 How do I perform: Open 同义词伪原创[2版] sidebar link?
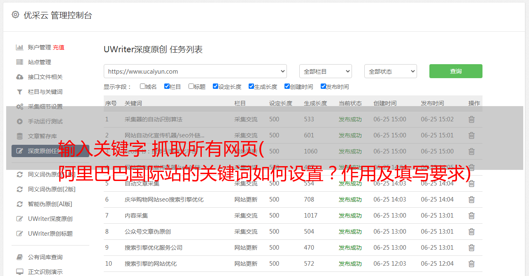tap(52, 189)
